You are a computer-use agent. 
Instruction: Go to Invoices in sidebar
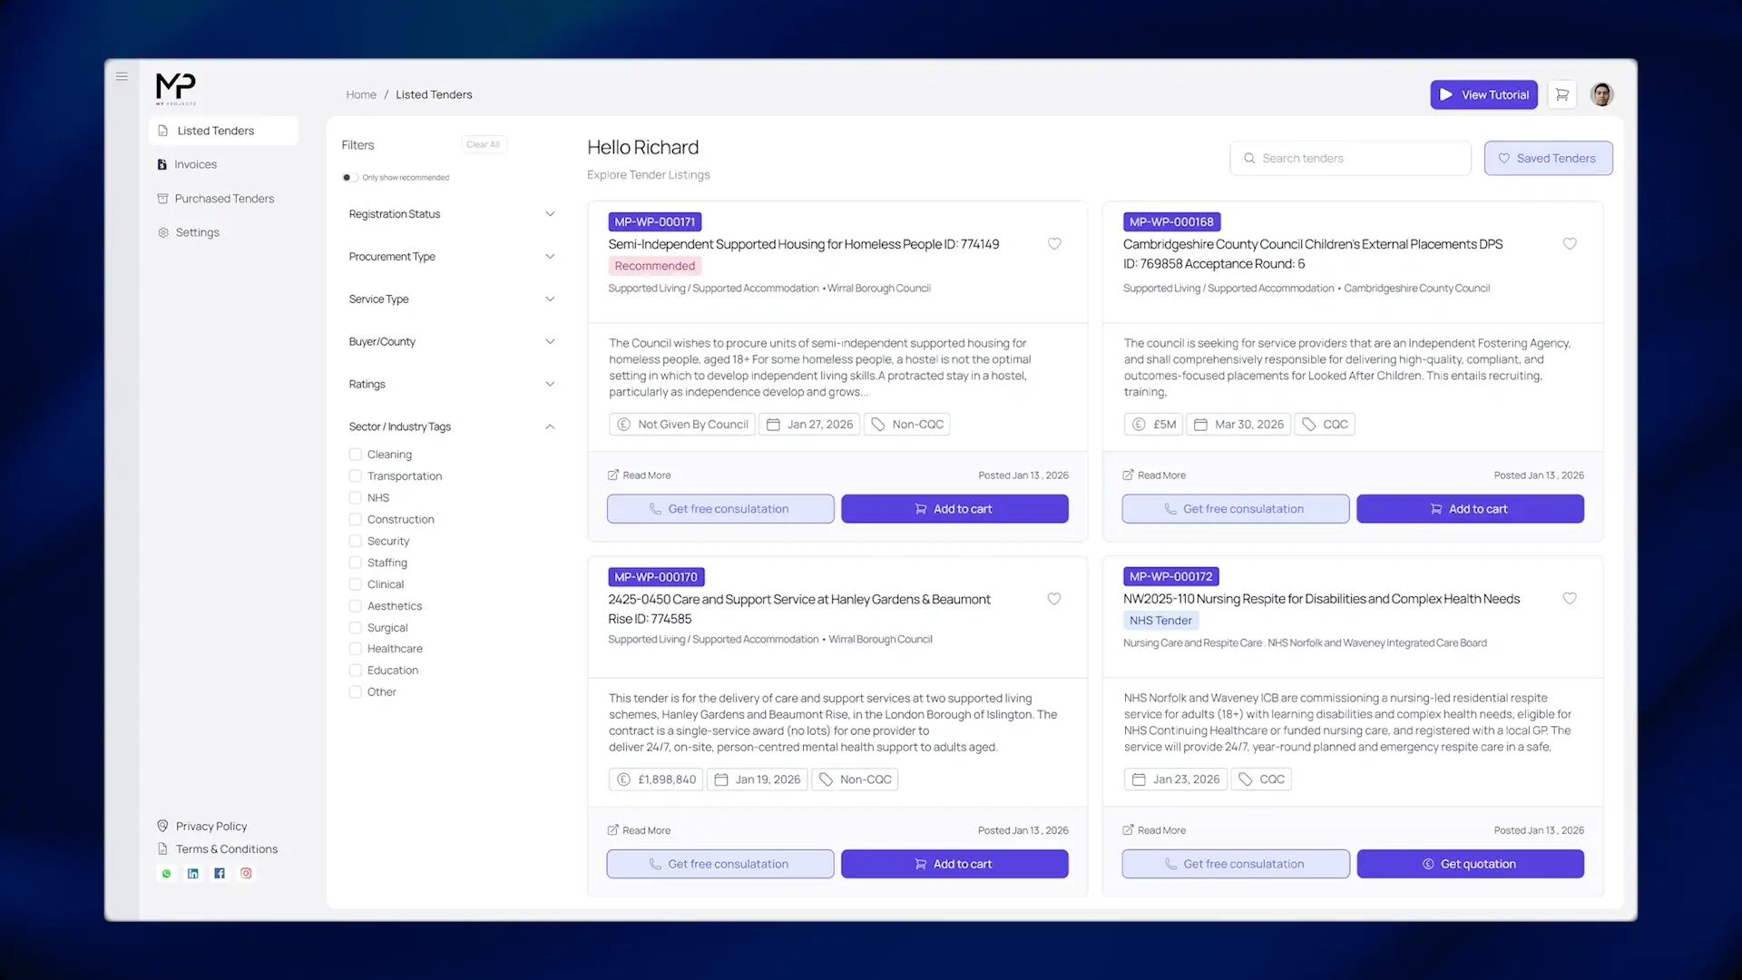coord(195,164)
